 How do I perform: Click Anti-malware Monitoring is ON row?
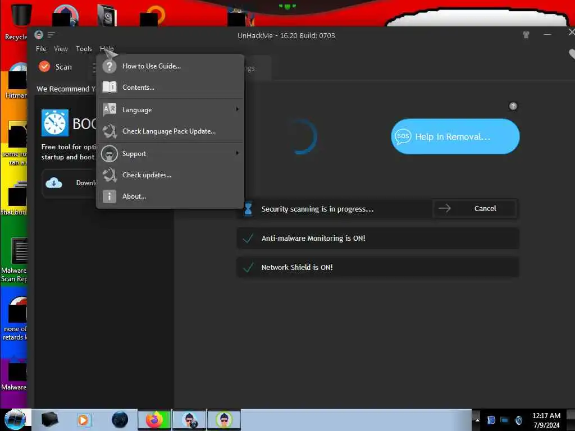[378, 238]
